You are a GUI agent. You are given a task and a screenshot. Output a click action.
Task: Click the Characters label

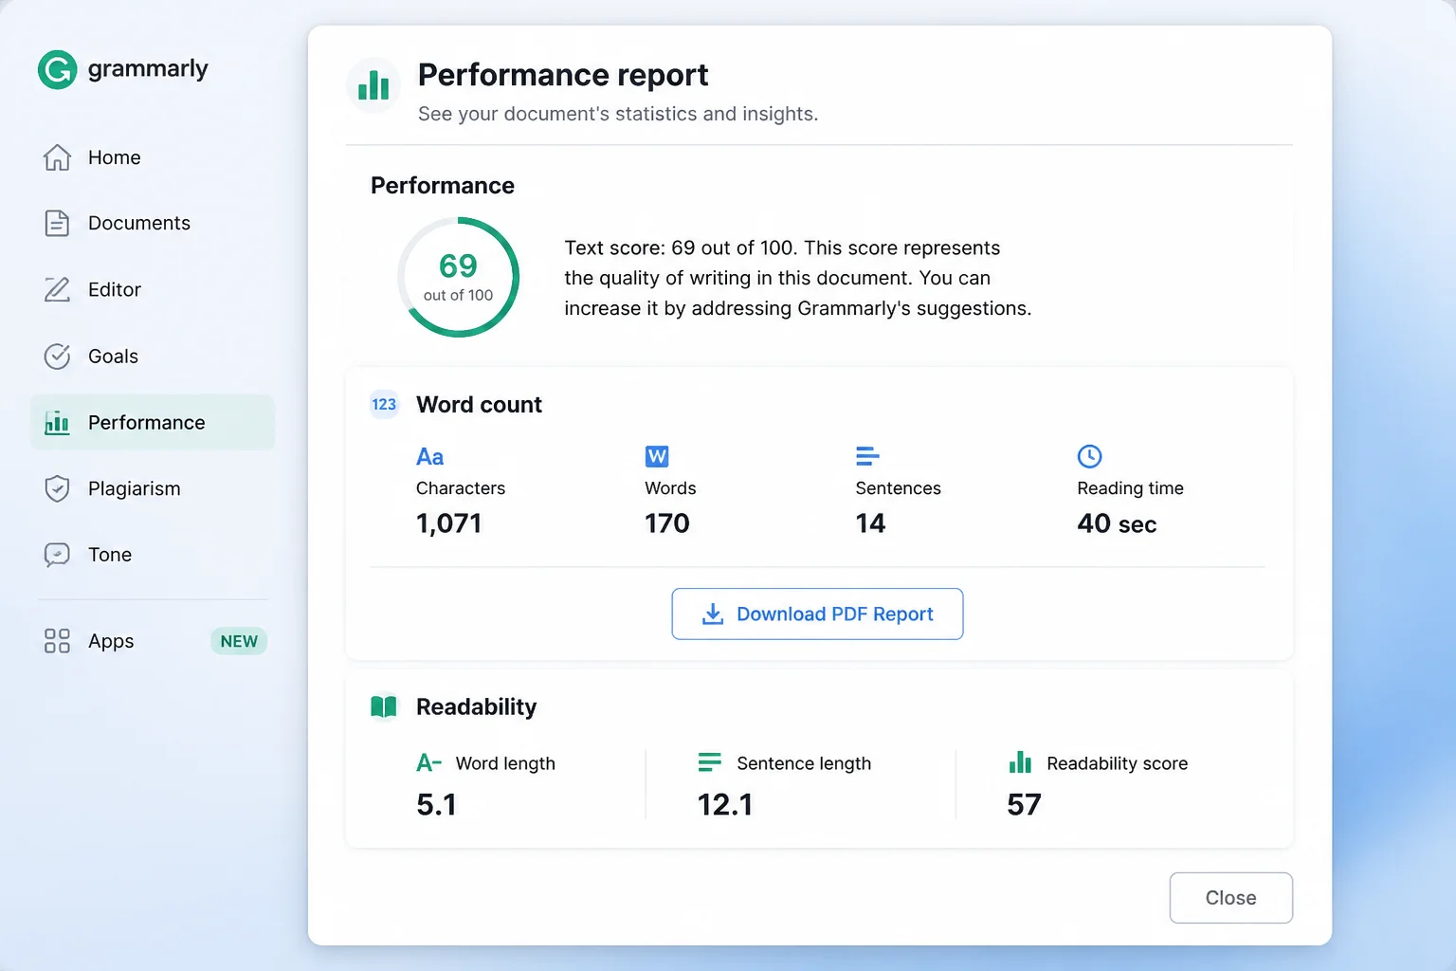pyautogui.click(x=461, y=488)
